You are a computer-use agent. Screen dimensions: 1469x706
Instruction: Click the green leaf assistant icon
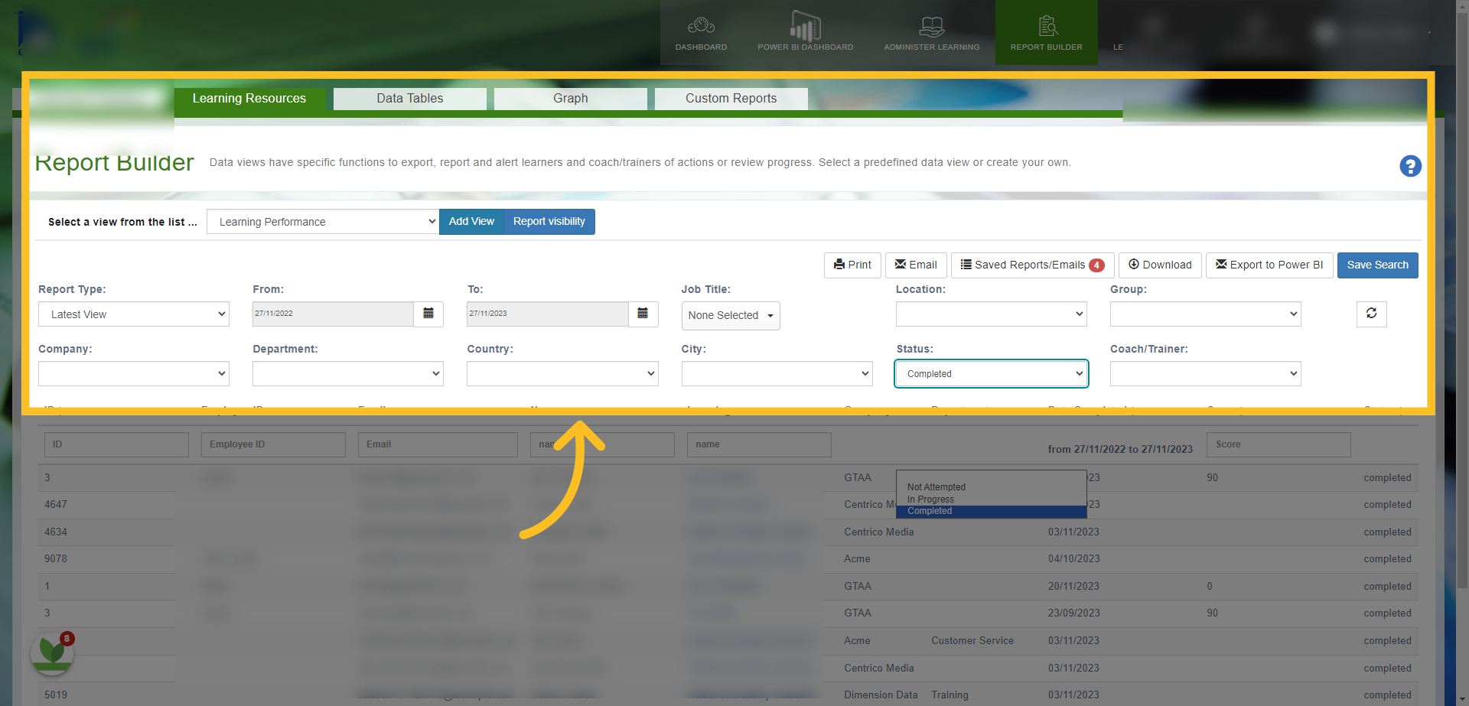pyautogui.click(x=52, y=652)
